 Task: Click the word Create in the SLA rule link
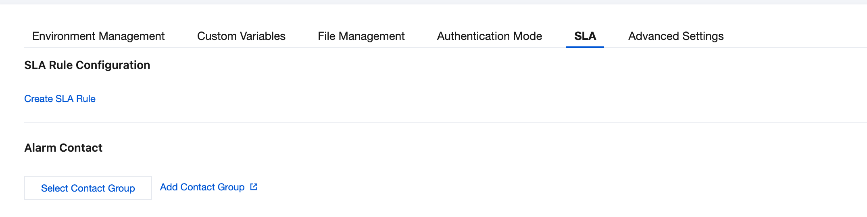pyautogui.click(x=38, y=99)
